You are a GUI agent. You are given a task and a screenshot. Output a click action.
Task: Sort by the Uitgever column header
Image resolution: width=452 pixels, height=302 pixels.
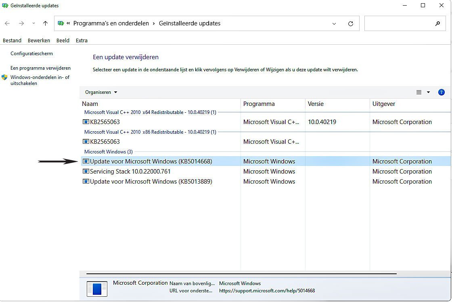pos(384,104)
